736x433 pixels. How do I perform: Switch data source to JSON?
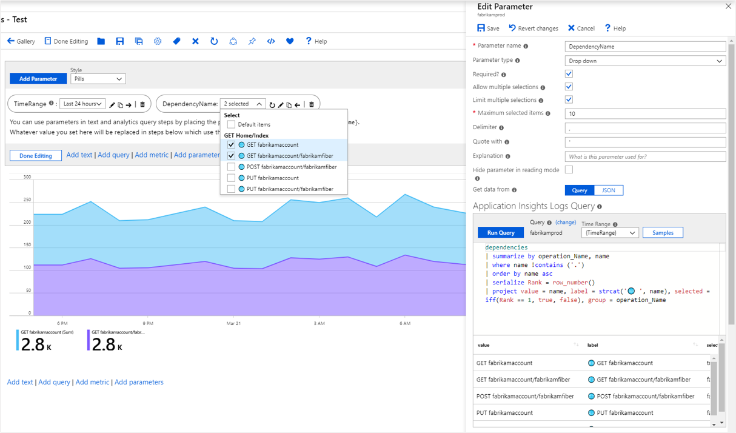coord(608,190)
